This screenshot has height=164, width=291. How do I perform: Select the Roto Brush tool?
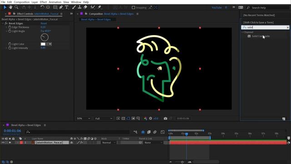coord(92,7)
